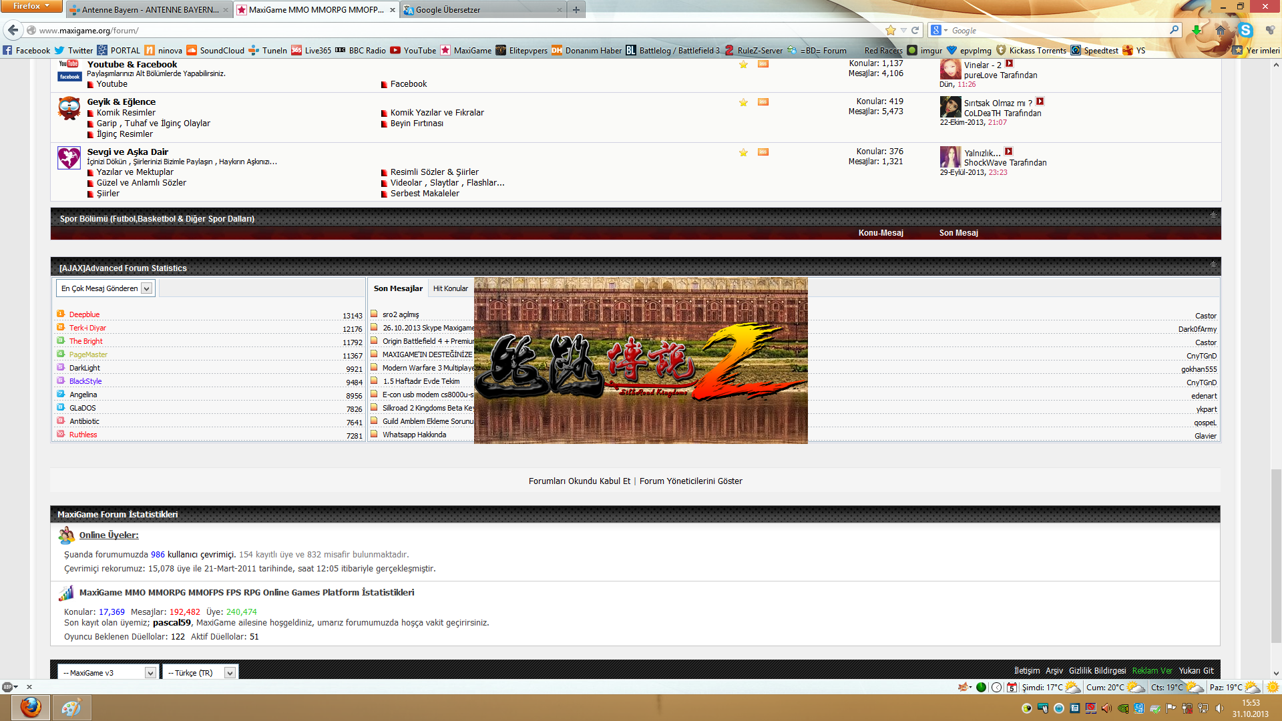Open Firefox from the Windows taskbar
Viewport: 1282px width, 721px height.
30,708
